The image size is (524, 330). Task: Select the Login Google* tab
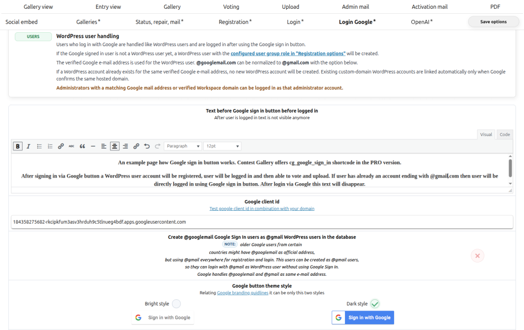click(x=357, y=22)
